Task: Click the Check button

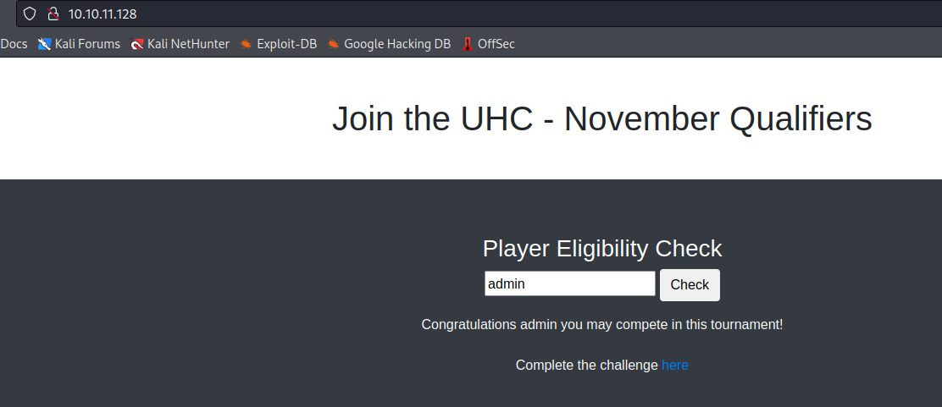Action: click(x=690, y=284)
